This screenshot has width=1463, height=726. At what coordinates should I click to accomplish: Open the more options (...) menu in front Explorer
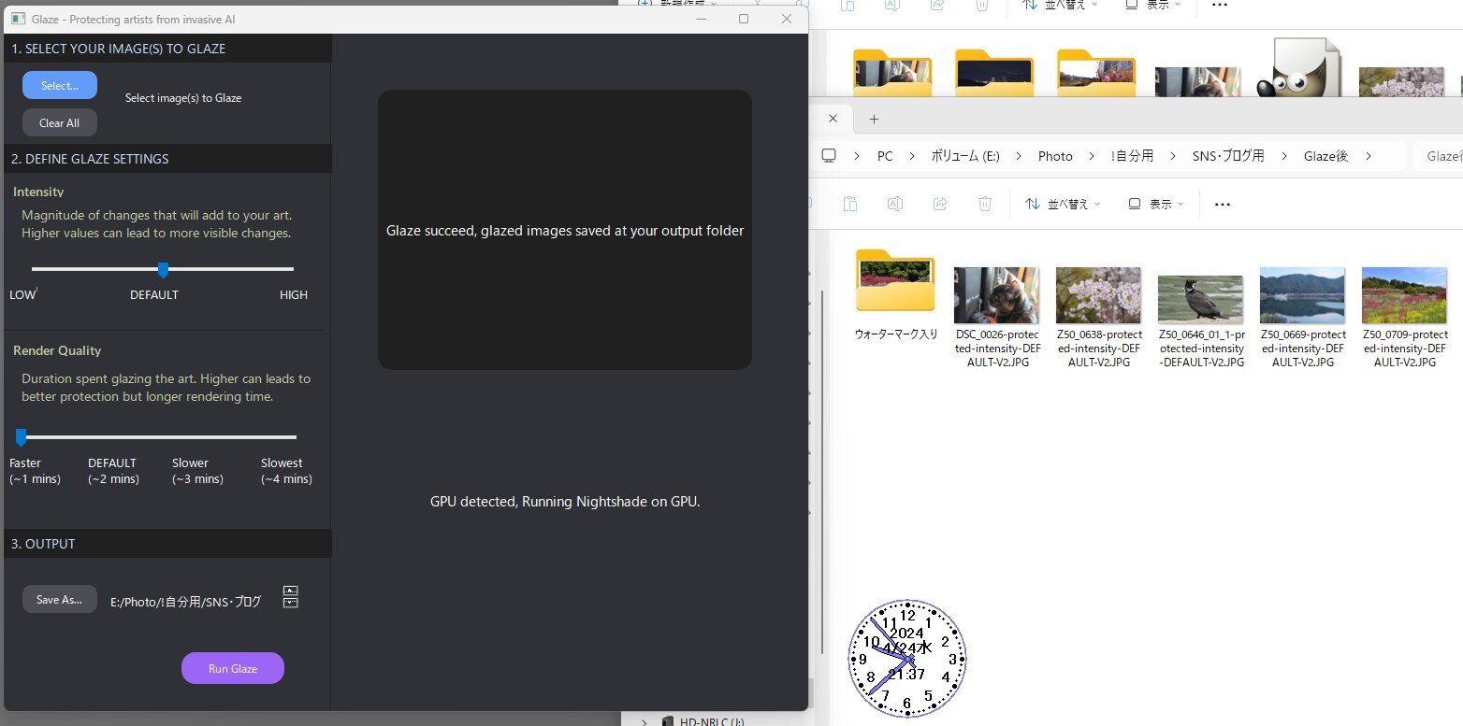(1222, 204)
